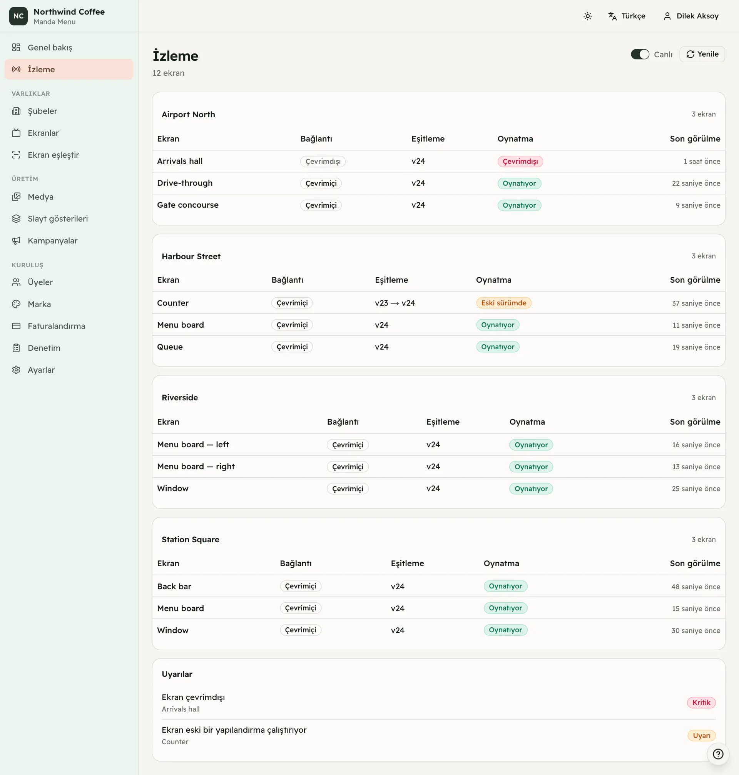Viewport: 739px width, 775px height.
Task: Click the Denetim clipboard icon
Action: coord(16,348)
